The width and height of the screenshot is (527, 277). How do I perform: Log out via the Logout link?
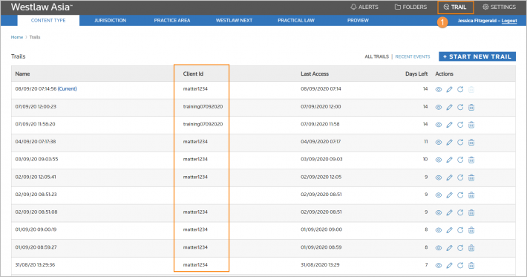[x=509, y=21]
